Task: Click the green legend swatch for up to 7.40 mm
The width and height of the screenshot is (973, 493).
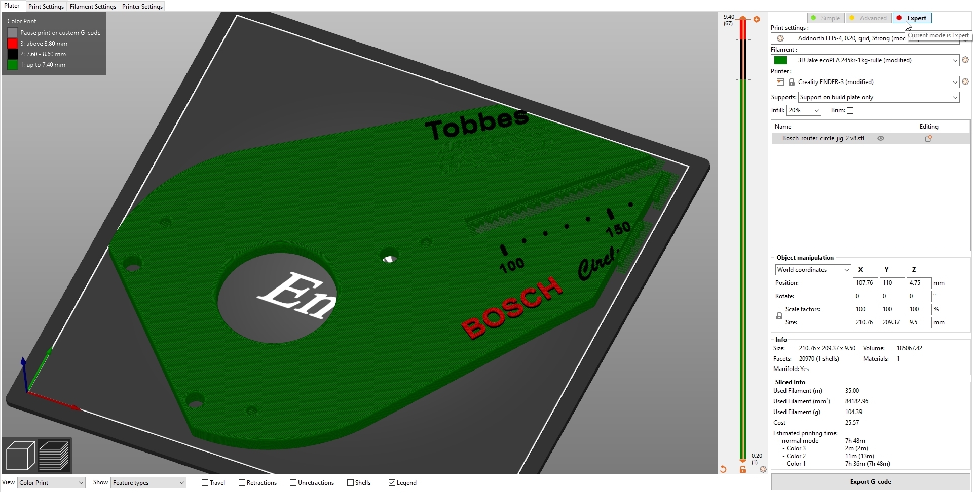Action: [x=13, y=65]
